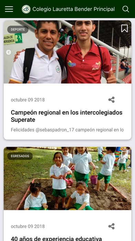Open the hamburger navigation menu
The image size is (135, 241).
pyautogui.click(x=9, y=9)
